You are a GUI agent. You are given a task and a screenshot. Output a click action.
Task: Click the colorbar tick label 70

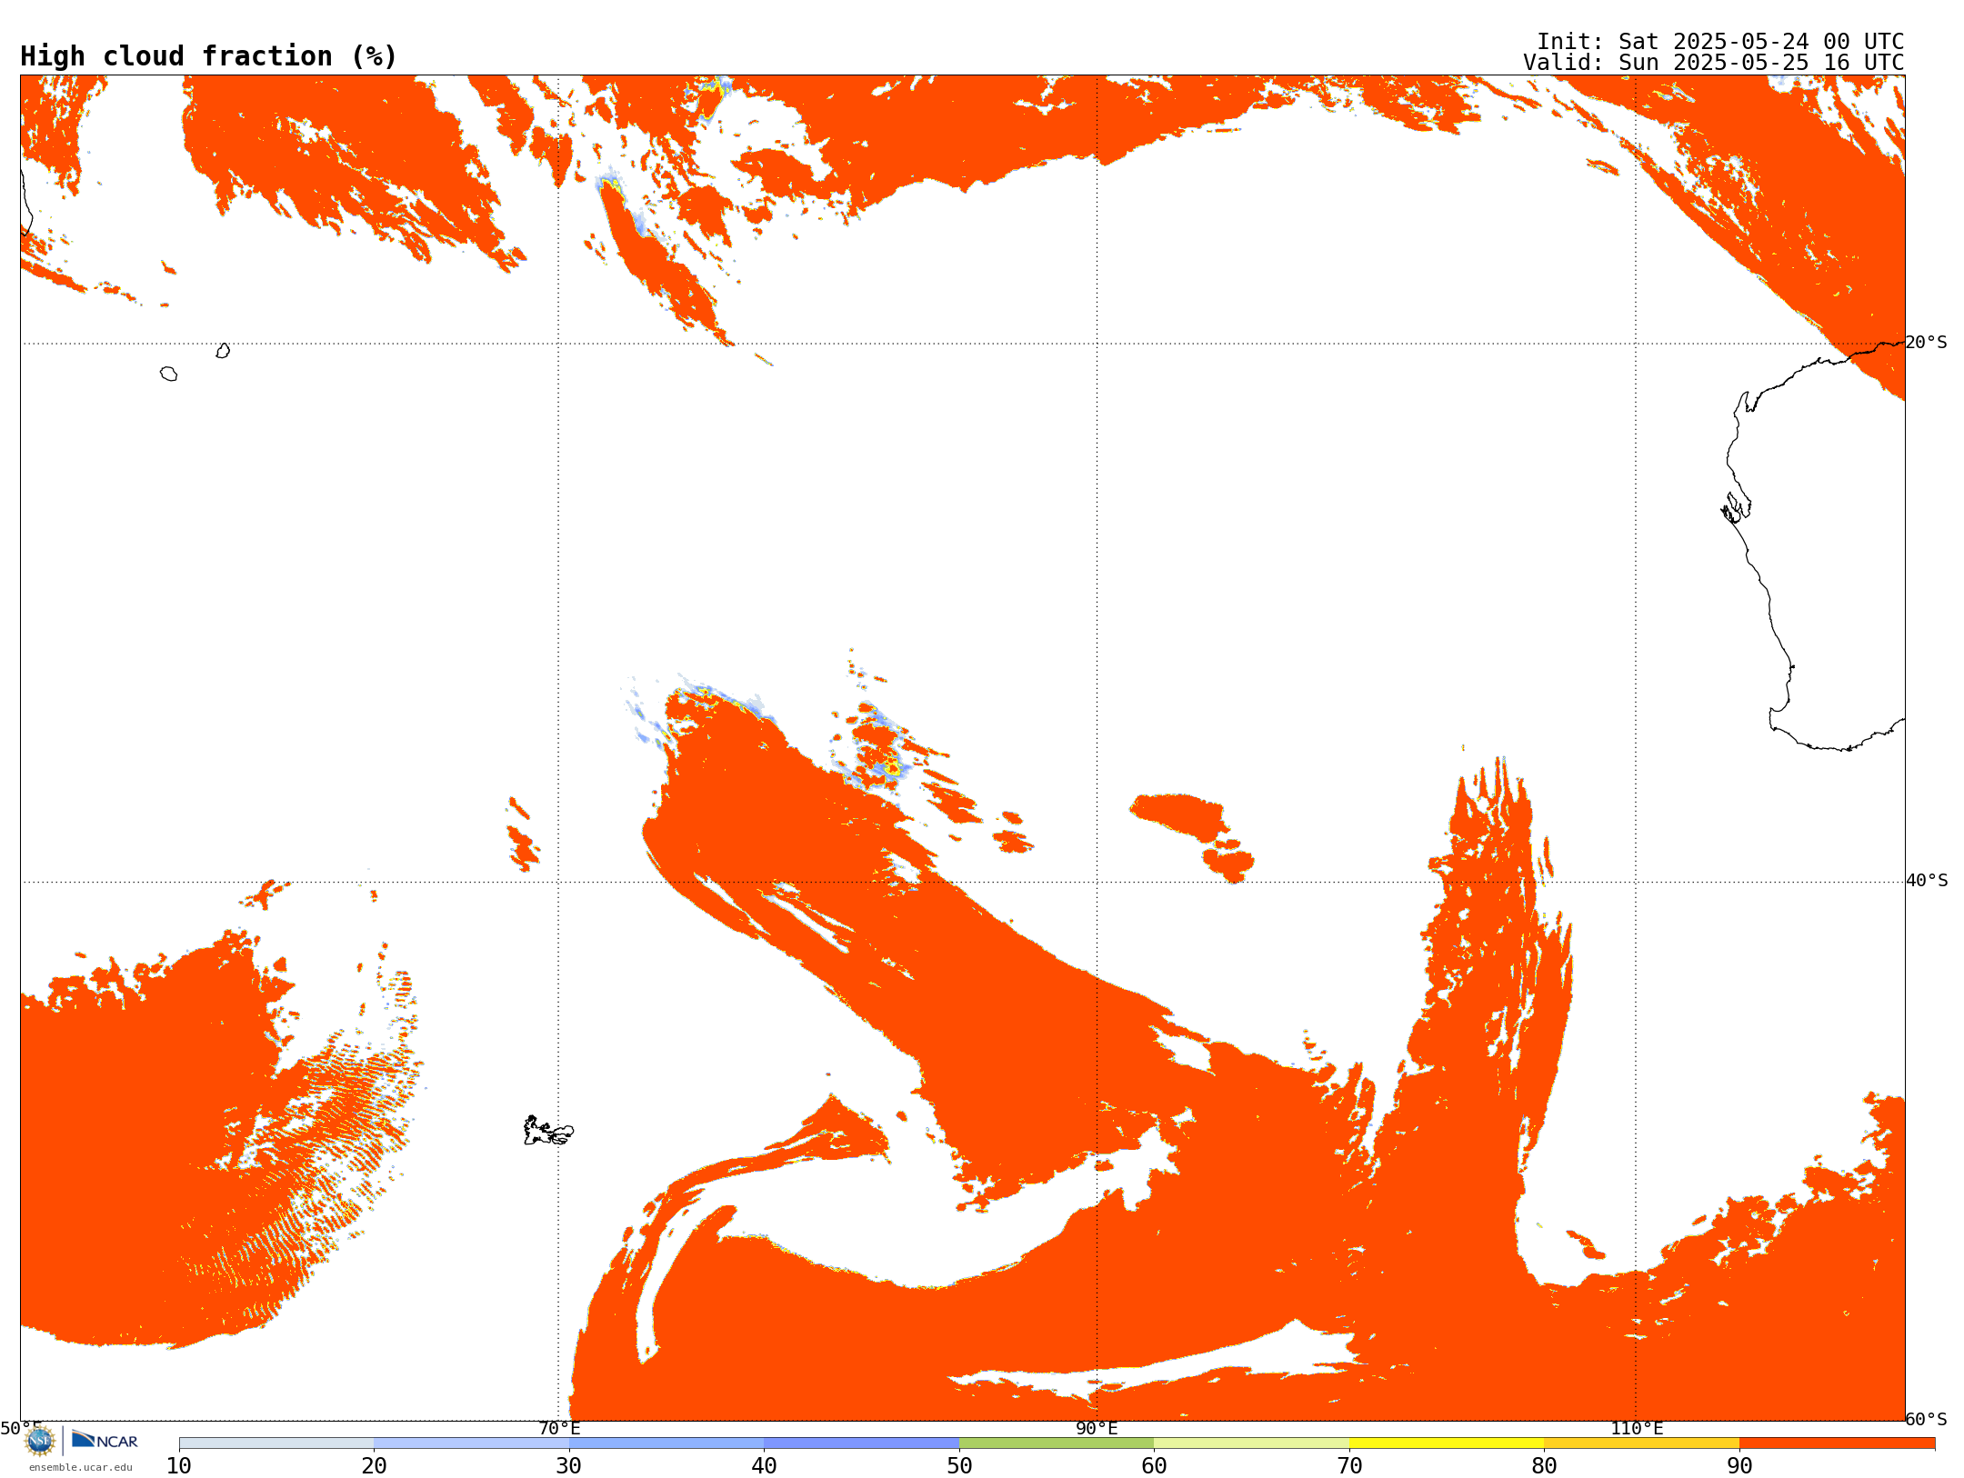[1349, 1466]
